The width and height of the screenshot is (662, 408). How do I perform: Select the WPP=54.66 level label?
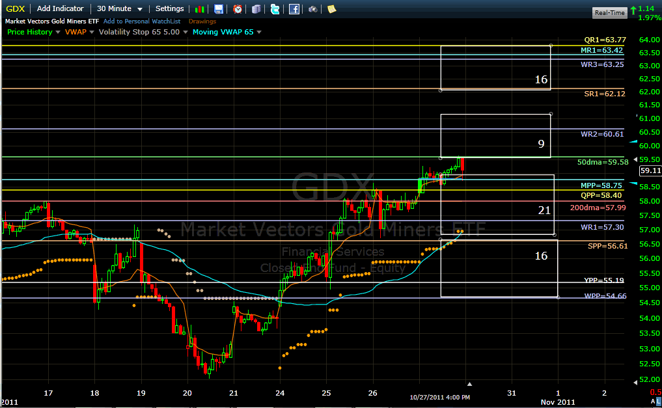click(x=605, y=296)
